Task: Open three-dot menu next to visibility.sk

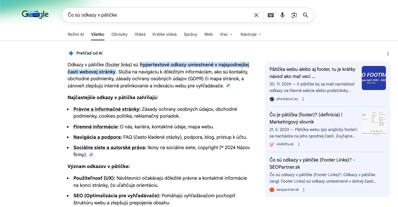Action: tap(299, 144)
